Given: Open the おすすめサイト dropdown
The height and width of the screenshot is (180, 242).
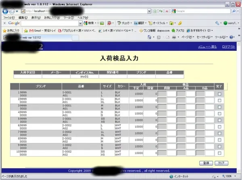Looking at the screenshot, I should [x=200, y=31].
